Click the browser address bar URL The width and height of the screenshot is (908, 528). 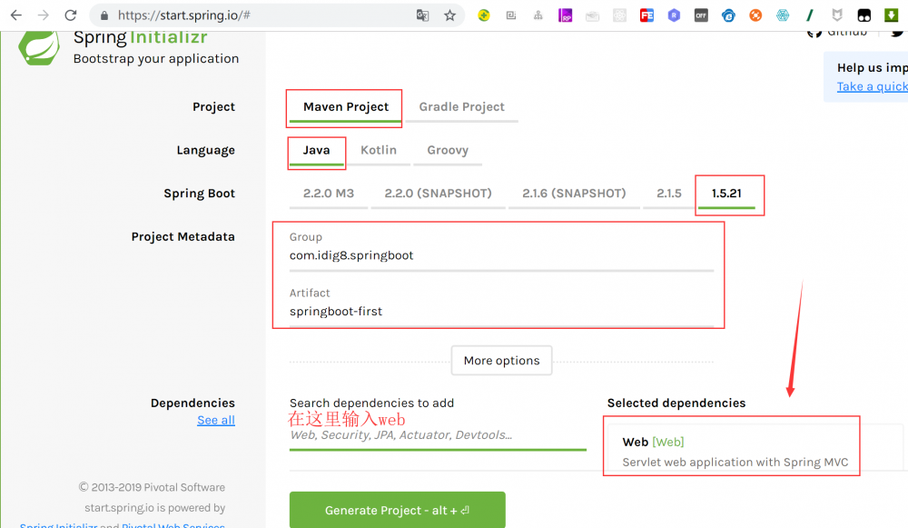(x=184, y=15)
